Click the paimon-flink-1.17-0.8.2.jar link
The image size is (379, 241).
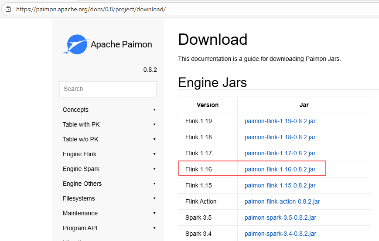(280, 154)
